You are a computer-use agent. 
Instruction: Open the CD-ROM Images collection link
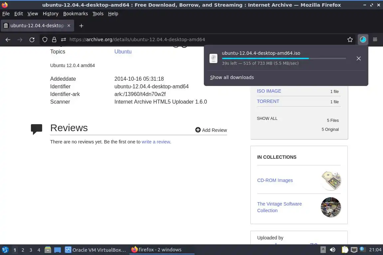(x=275, y=180)
